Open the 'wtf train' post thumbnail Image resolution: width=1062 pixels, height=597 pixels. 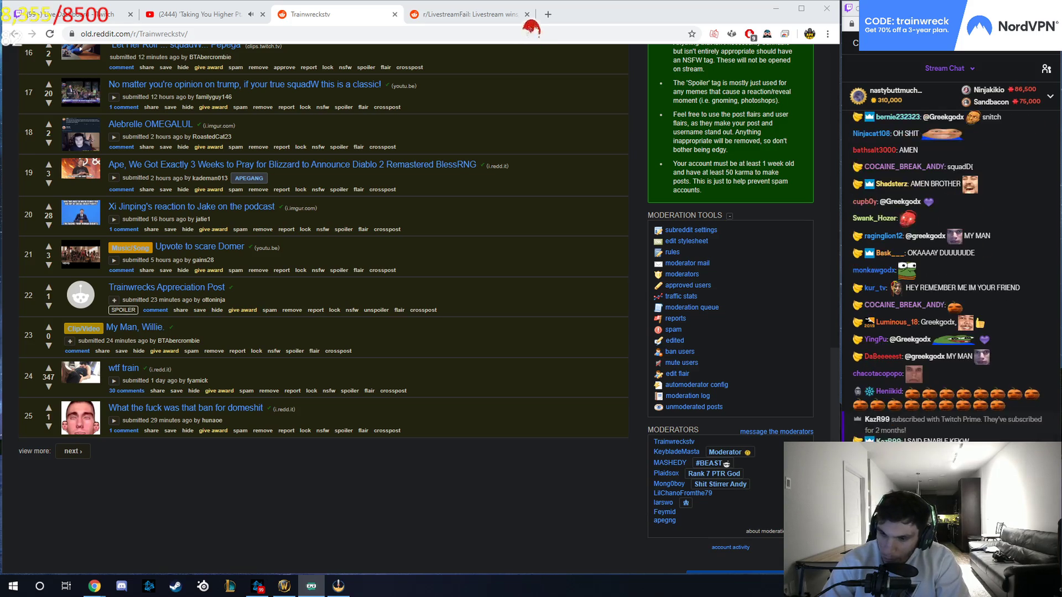pyautogui.click(x=81, y=373)
